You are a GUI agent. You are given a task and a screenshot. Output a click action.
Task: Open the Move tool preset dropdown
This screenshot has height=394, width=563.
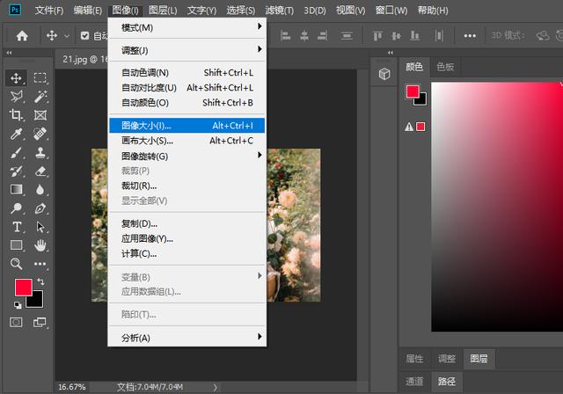click(x=67, y=36)
